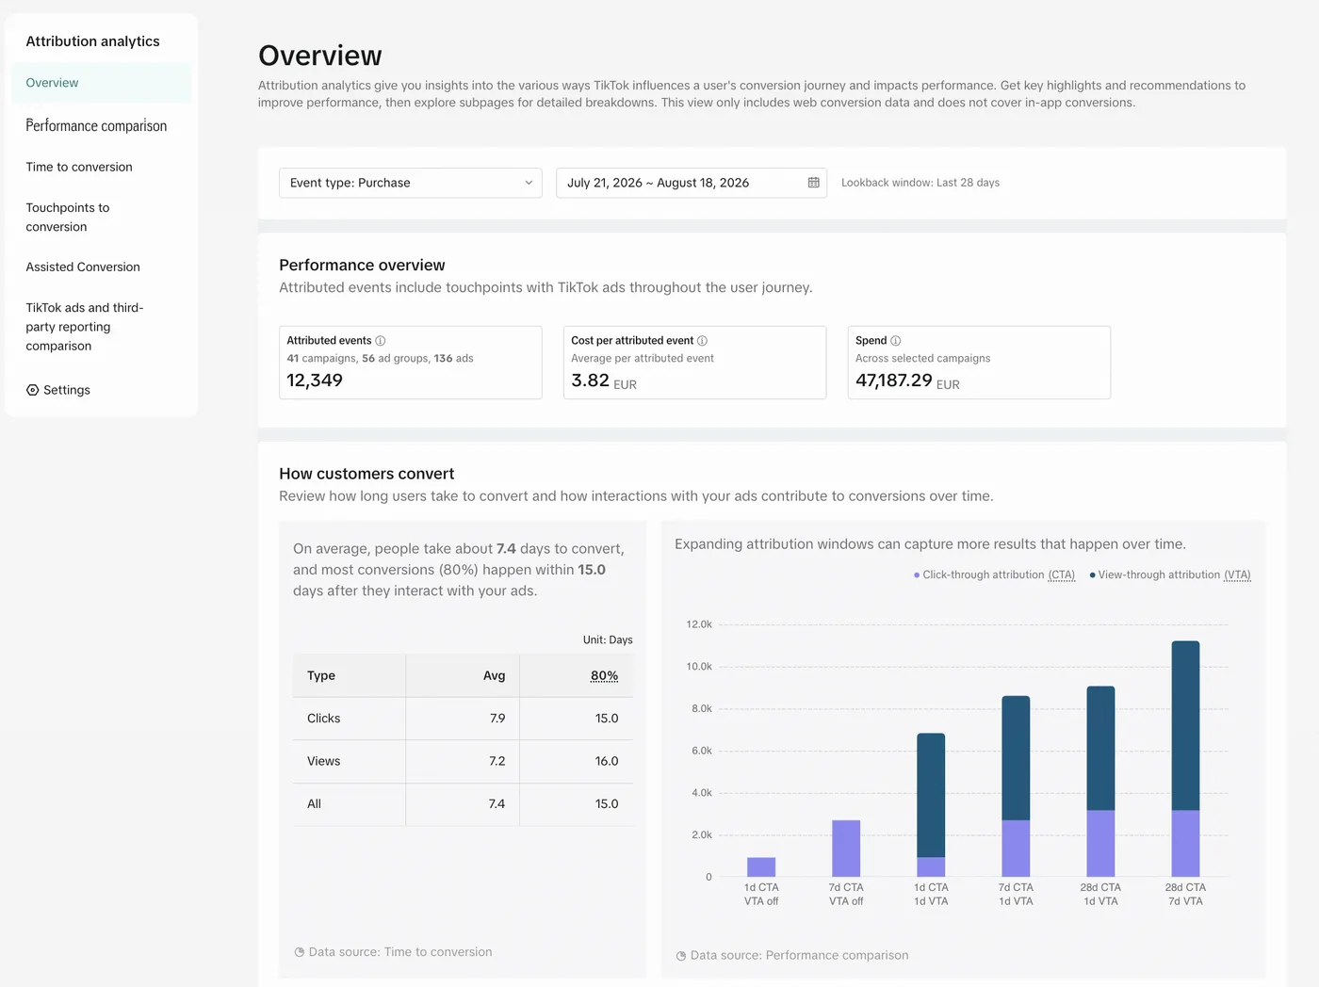This screenshot has width=1319, height=987.
Task: Click the info icon next to Spend
Action: click(x=896, y=341)
